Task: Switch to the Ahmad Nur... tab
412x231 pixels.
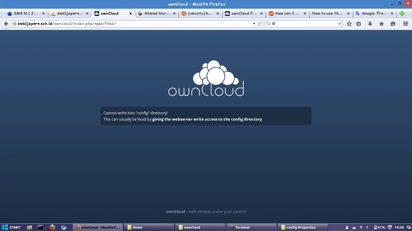Action: [157, 14]
